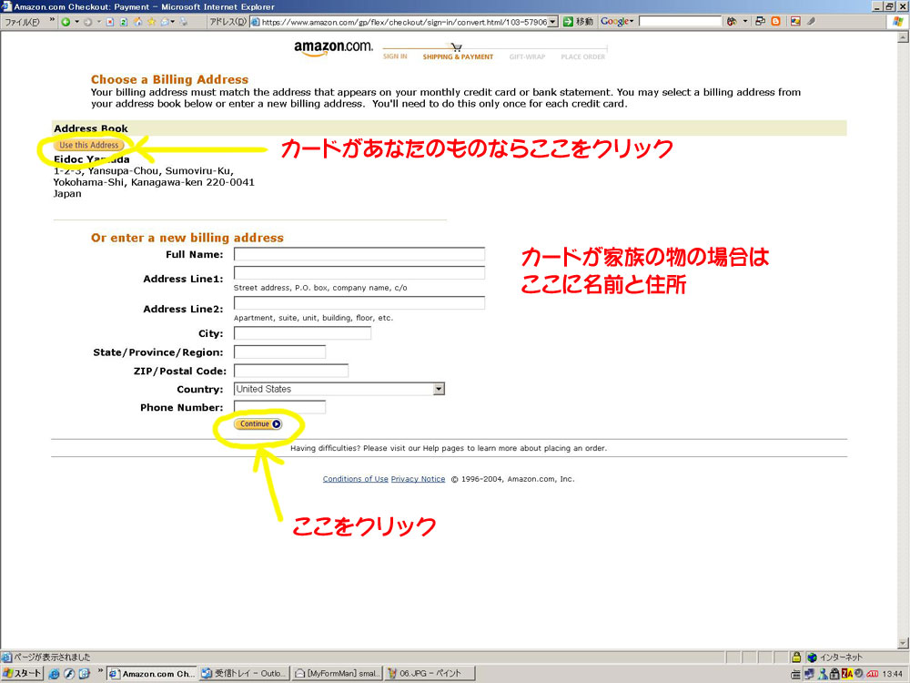Open the Back button history dropdown arrow
This screenshot has width=910, height=683.
tap(76, 22)
